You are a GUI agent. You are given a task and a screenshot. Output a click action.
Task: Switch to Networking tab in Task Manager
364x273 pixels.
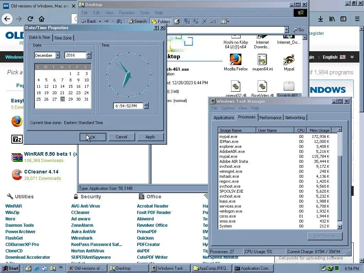pos(295,118)
